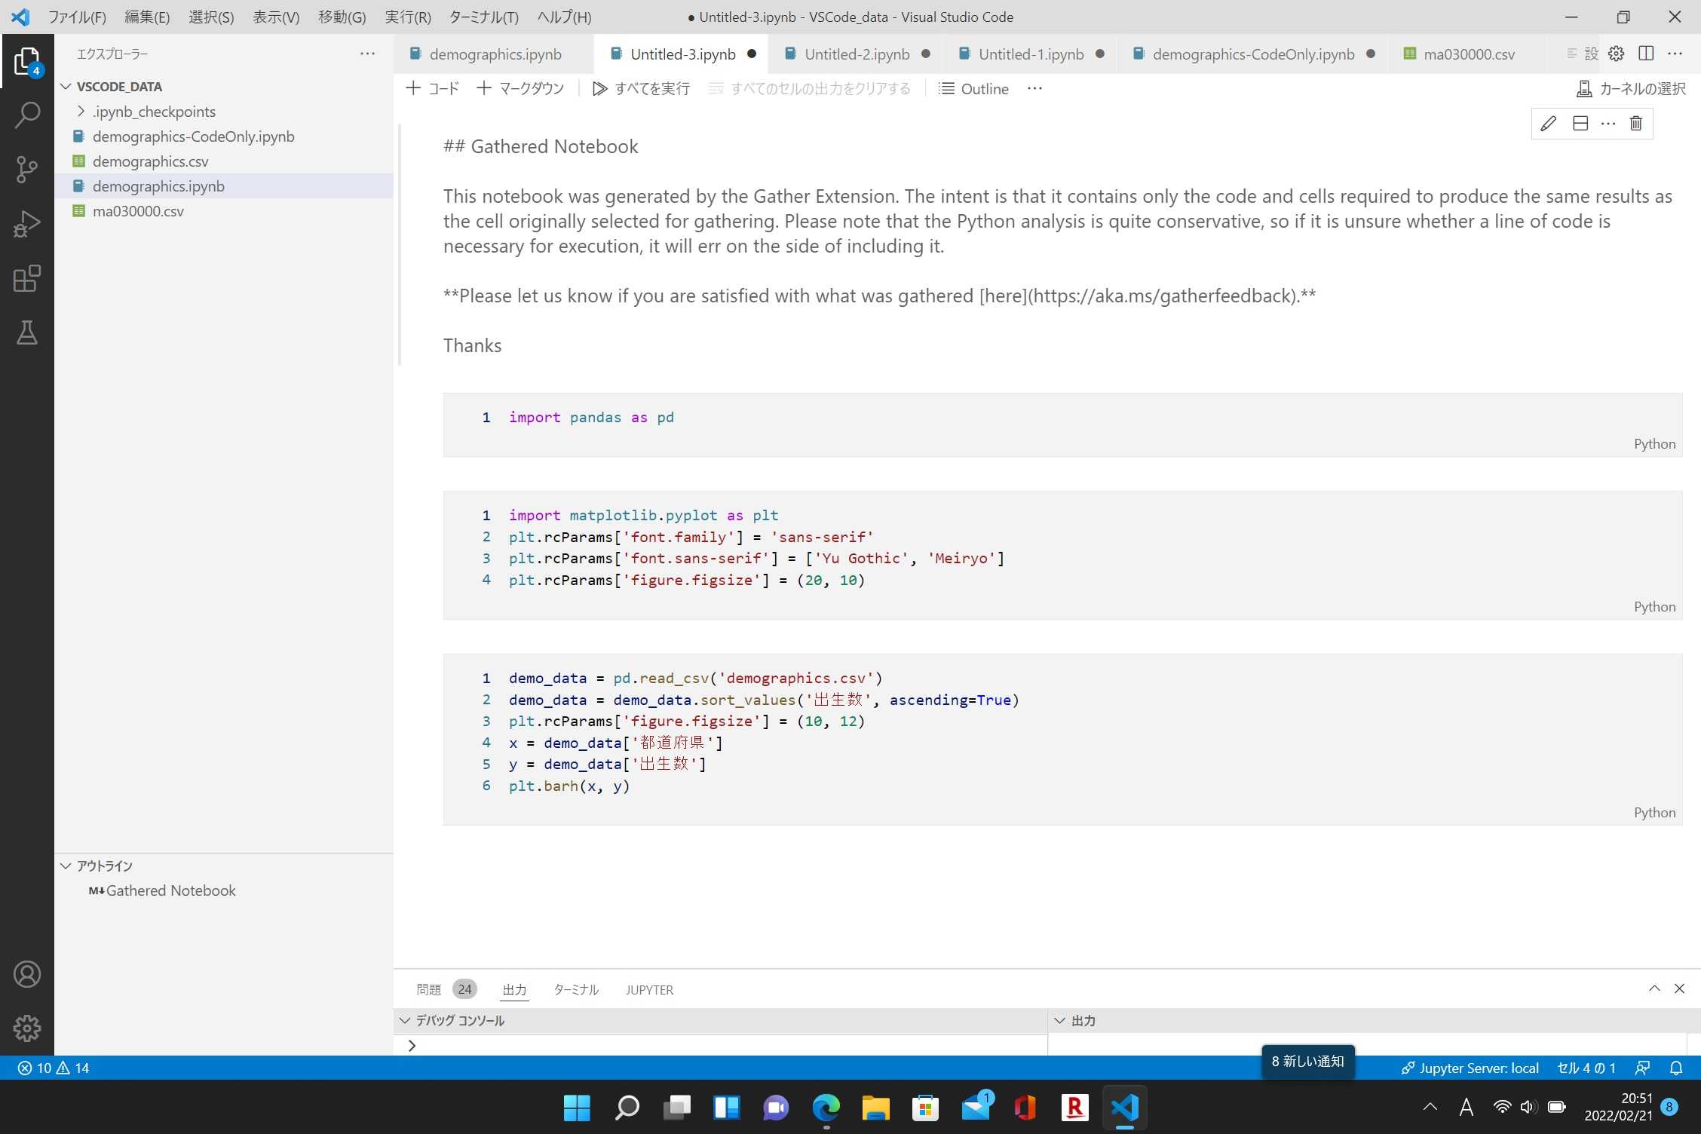
Task: Open the Source Control view
Action: [27, 169]
